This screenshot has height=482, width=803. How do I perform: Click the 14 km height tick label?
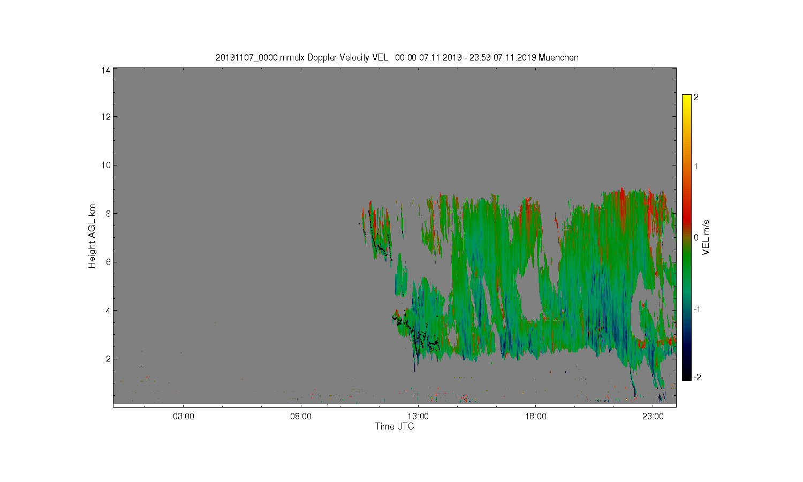click(x=105, y=70)
